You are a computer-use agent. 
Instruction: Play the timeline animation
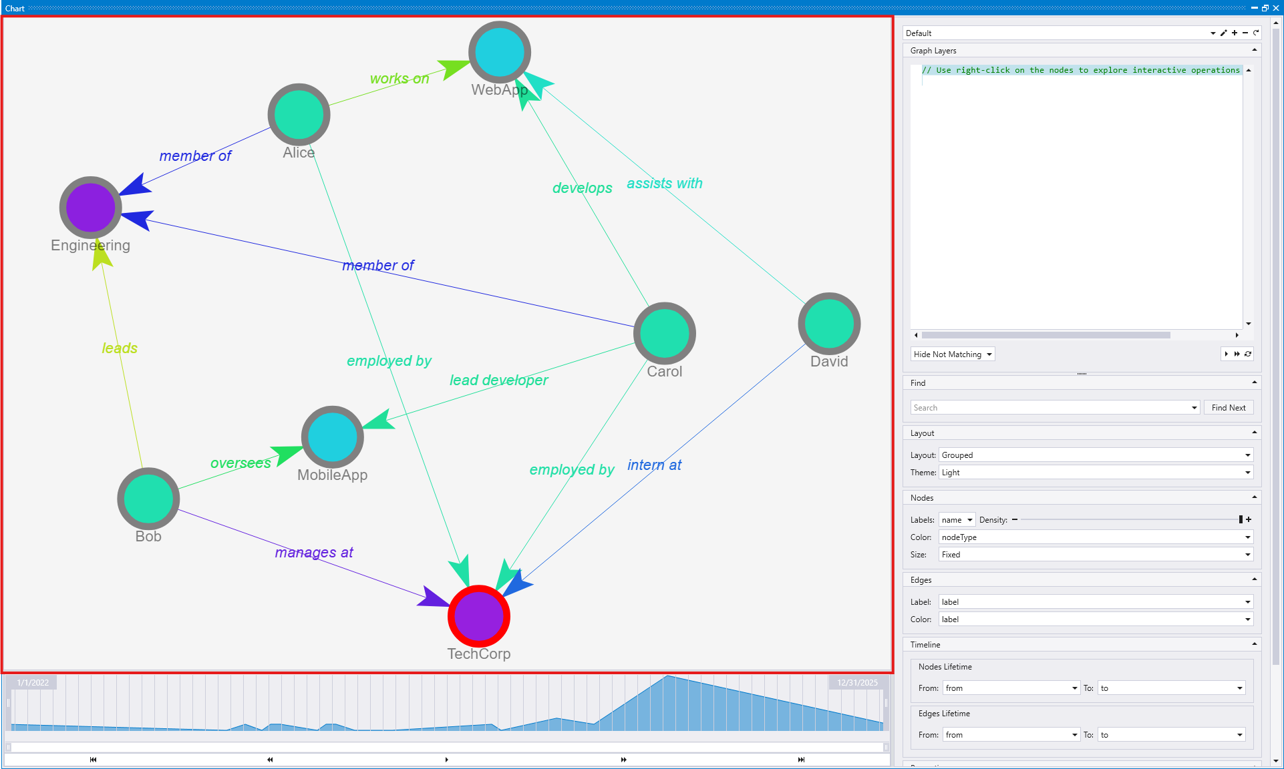[x=447, y=760]
